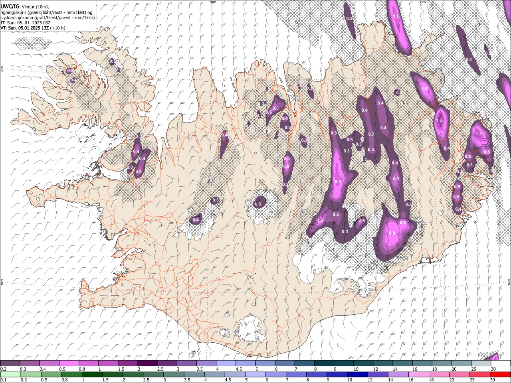Click the 'slydda/snjókoma' legend description line
511x383 pixels.
48,18
